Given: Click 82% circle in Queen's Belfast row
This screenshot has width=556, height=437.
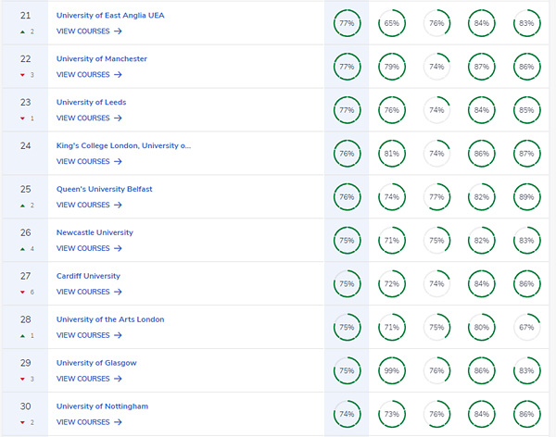Looking at the screenshot, I should tap(482, 197).
